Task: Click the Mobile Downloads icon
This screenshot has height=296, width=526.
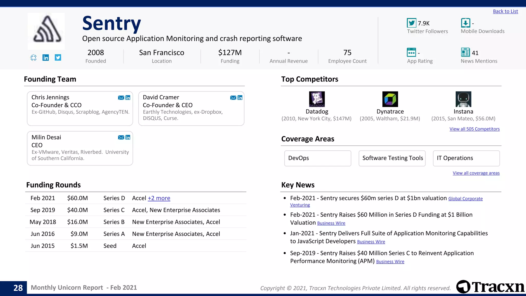Action: pyautogui.click(x=465, y=23)
